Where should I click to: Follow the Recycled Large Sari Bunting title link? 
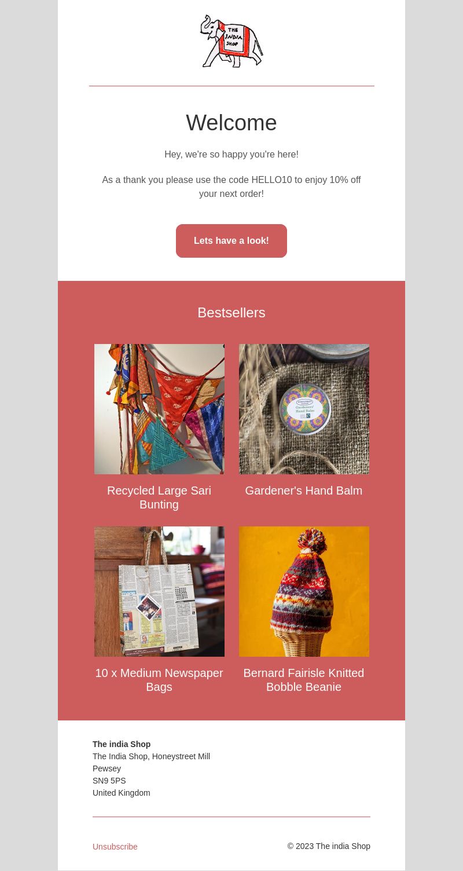pos(159,497)
